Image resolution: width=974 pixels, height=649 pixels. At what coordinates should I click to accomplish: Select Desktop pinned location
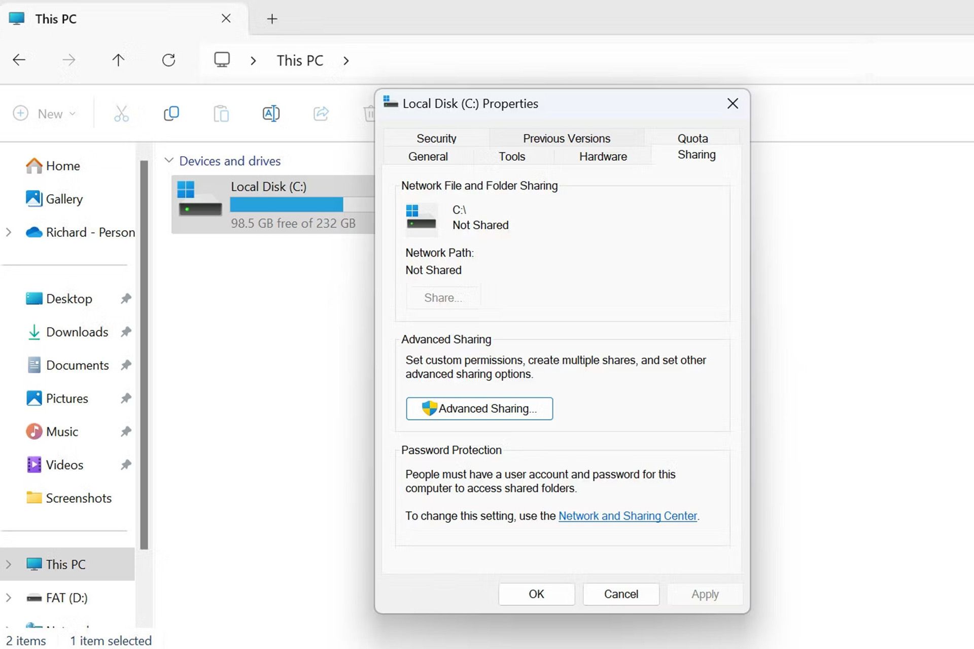click(x=69, y=299)
